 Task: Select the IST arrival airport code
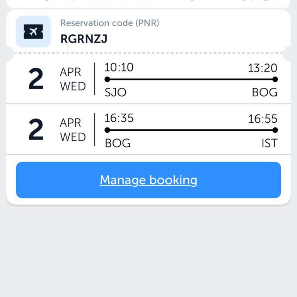[x=269, y=143]
